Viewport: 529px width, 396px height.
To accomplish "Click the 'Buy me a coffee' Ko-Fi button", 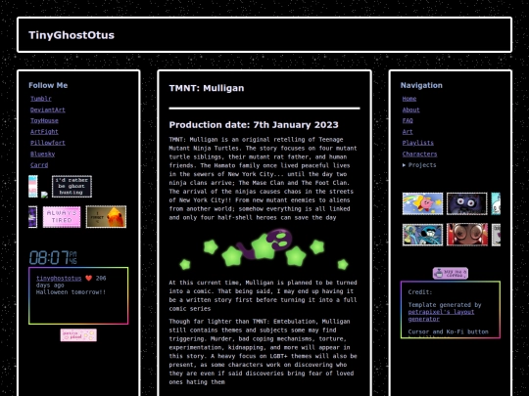I will 451,273.
